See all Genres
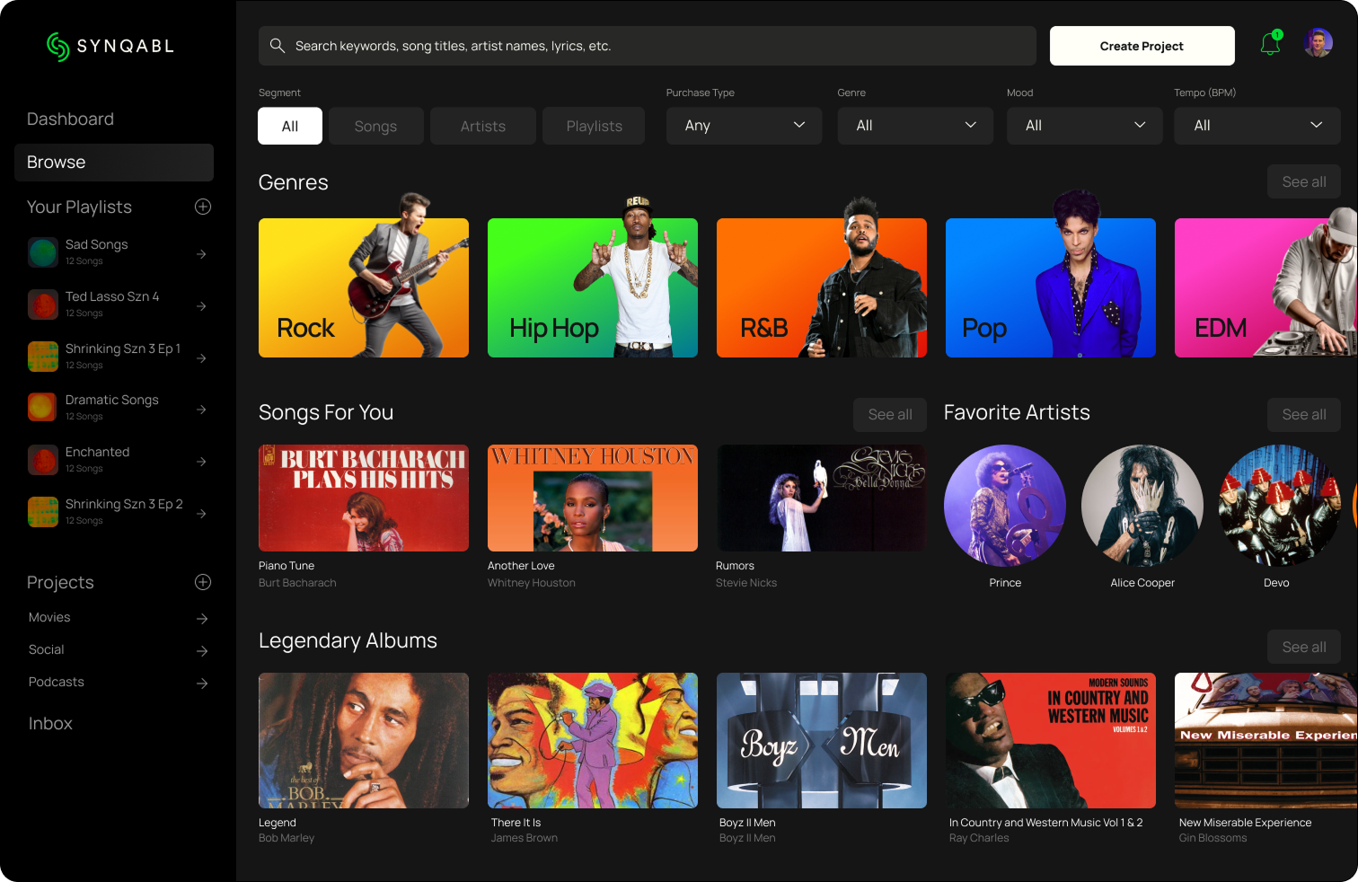The image size is (1358, 882). 1304,181
